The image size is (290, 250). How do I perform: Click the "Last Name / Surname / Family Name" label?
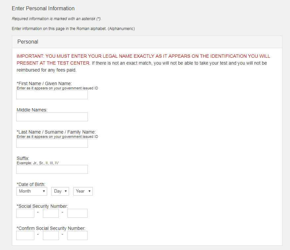pos(56,132)
